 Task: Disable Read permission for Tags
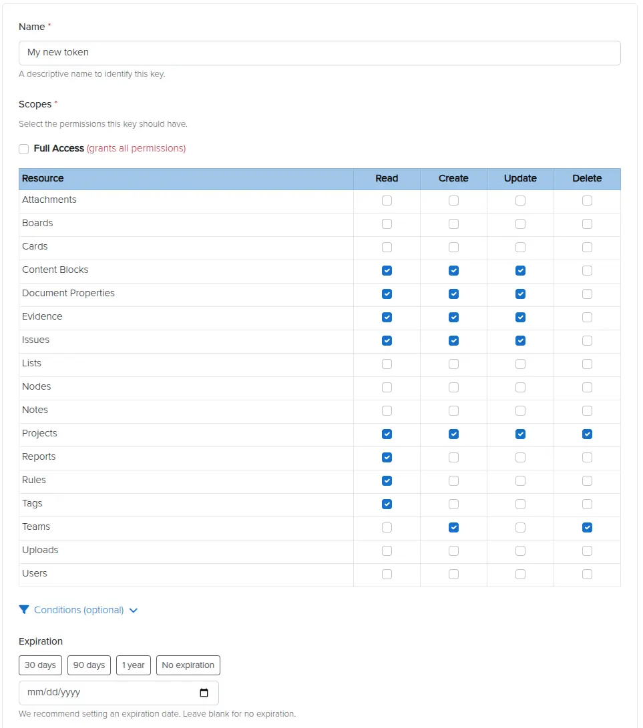point(387,504)
